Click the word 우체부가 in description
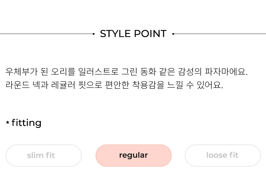The height and width of the screenshot is (191, 266). pyautogui.click(x=22, y=71)
